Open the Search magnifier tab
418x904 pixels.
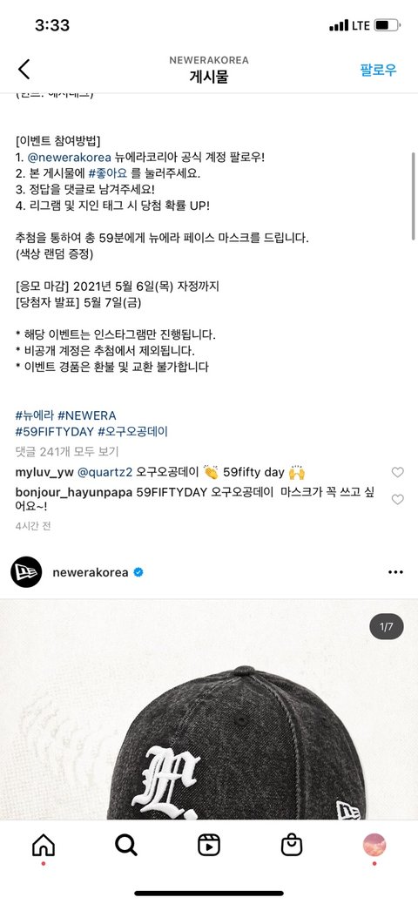[125, 845]
